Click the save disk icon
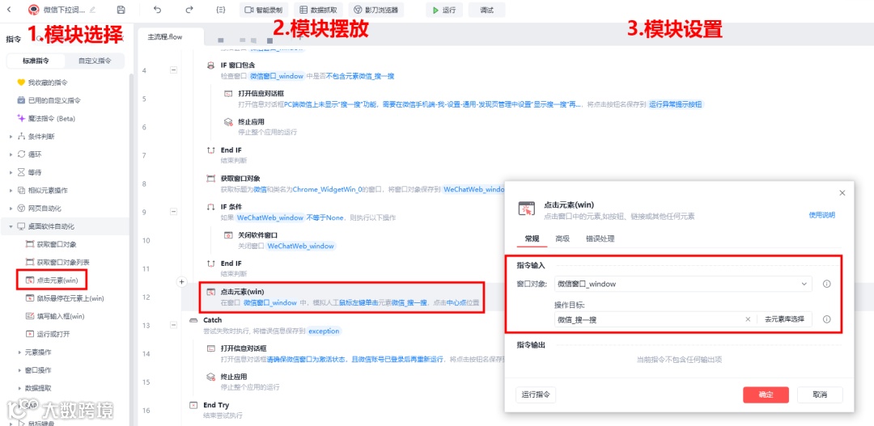This screenshot has width=874, height=426. click(121, 10)
